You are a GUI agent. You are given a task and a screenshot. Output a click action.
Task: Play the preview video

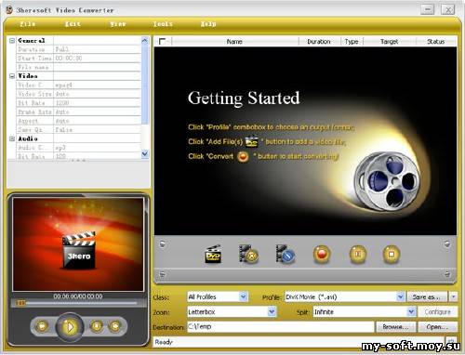coord(70,326)
